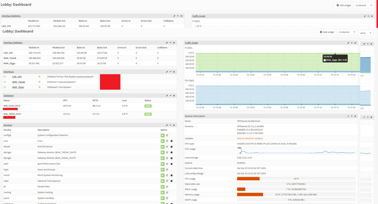Stop the dhcpd DHCPv4 Server service

[172, 147]
